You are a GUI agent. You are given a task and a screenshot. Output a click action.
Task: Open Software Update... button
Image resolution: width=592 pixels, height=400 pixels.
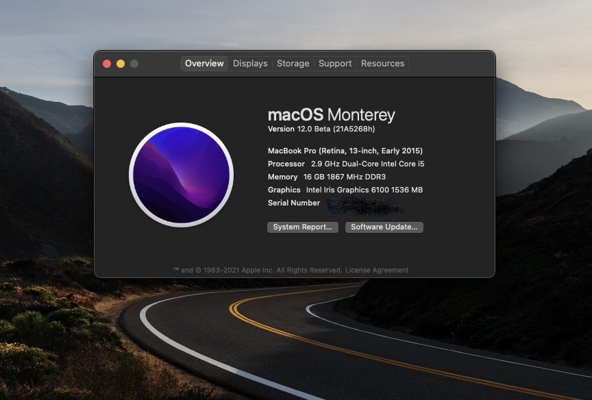(384, 227)
